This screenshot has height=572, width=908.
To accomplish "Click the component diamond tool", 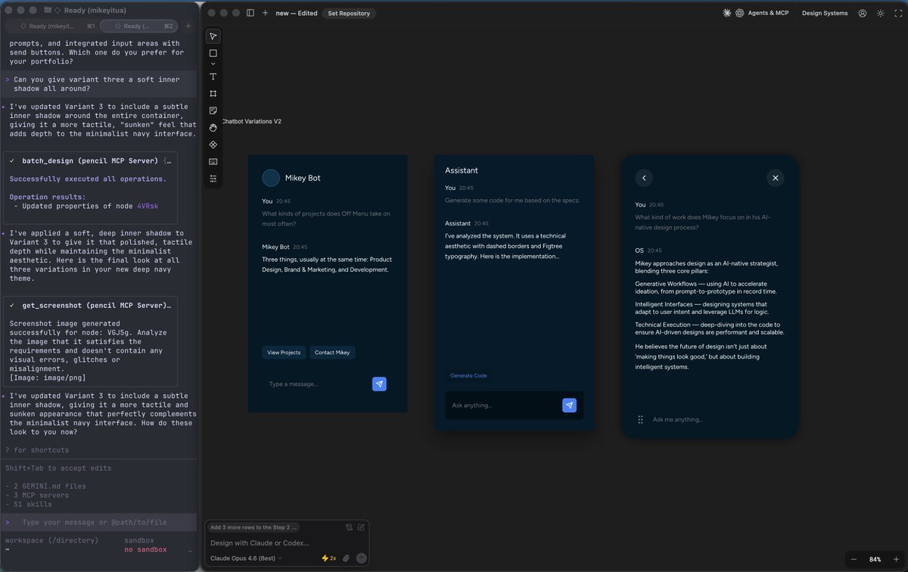I will [213, 143].
